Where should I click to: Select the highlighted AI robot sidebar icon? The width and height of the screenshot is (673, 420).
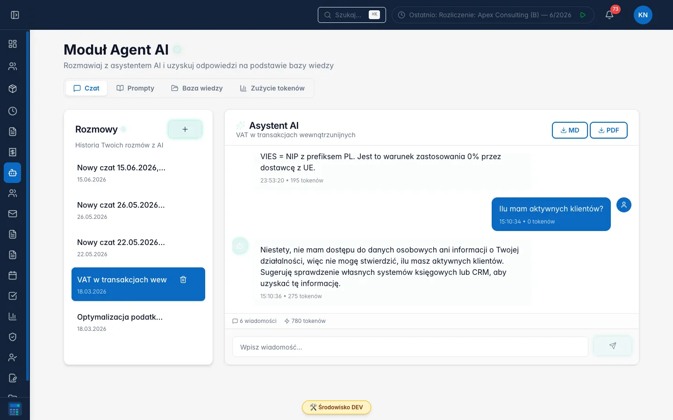[13, 173]
